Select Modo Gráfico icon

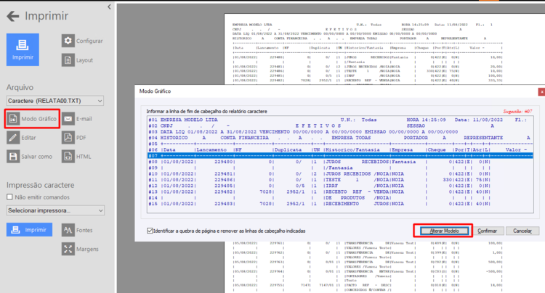[13, 119]
